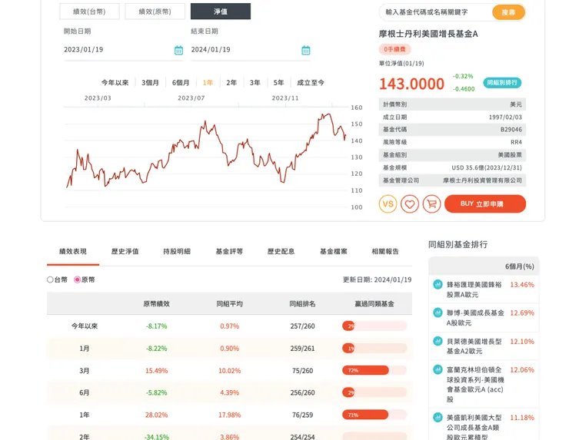Set chart range to 成立至今

311,83
